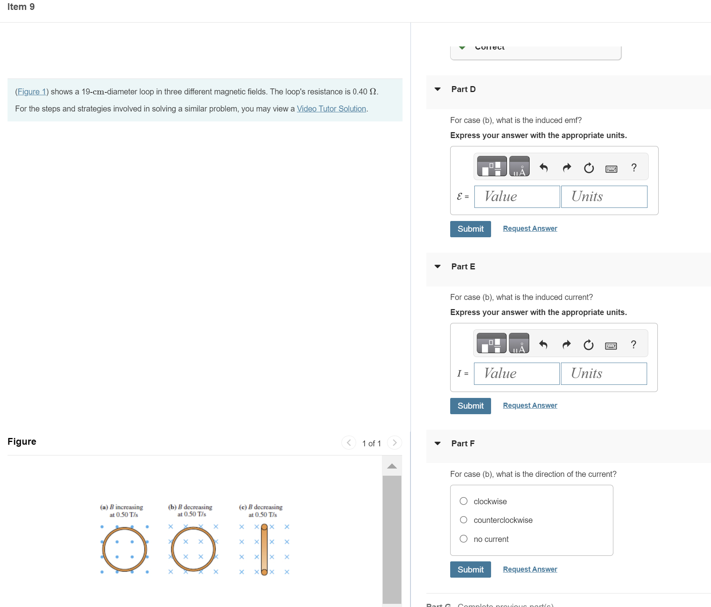This screenshot has width=711, height=607.
Task: Click undo in Part E equation editor
Action: click(543, 344)
